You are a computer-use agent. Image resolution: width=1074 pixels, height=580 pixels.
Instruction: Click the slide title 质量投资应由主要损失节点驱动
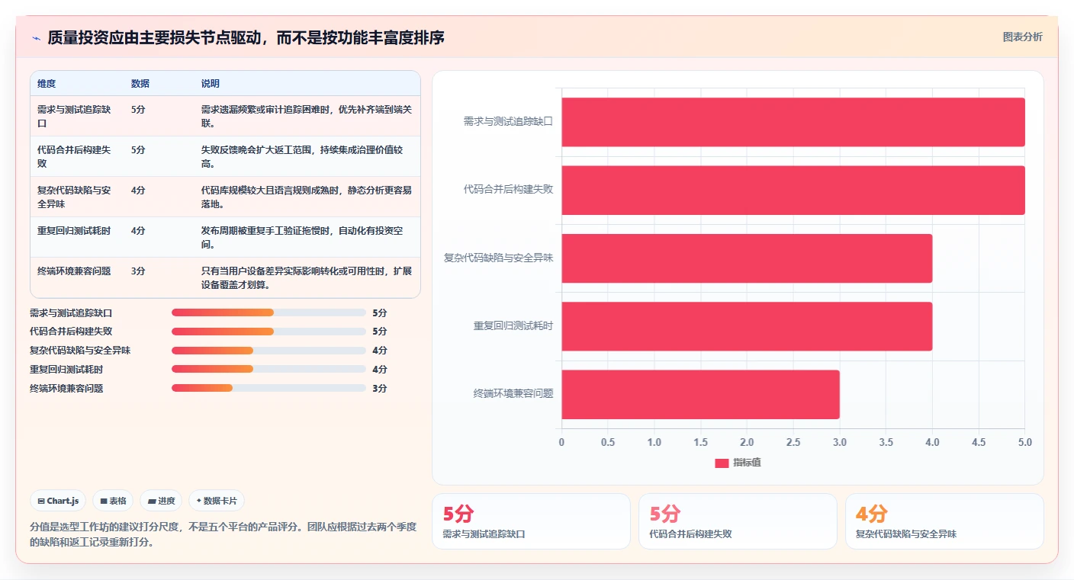[246, 38]
